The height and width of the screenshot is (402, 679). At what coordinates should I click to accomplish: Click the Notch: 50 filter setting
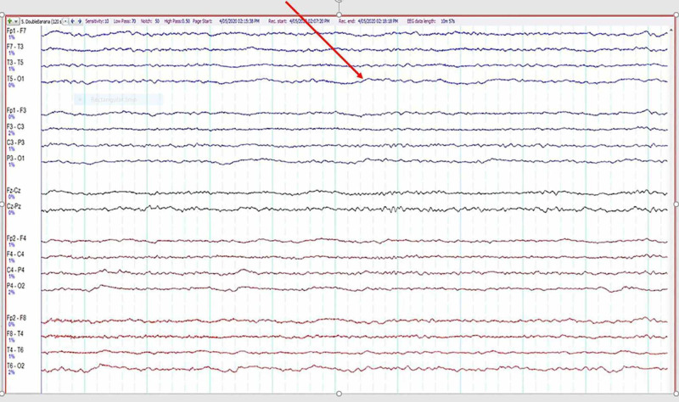click(x=150, y=20)
